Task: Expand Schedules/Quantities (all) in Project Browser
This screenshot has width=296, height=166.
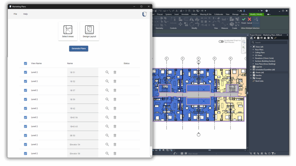Action: (251, 69)
